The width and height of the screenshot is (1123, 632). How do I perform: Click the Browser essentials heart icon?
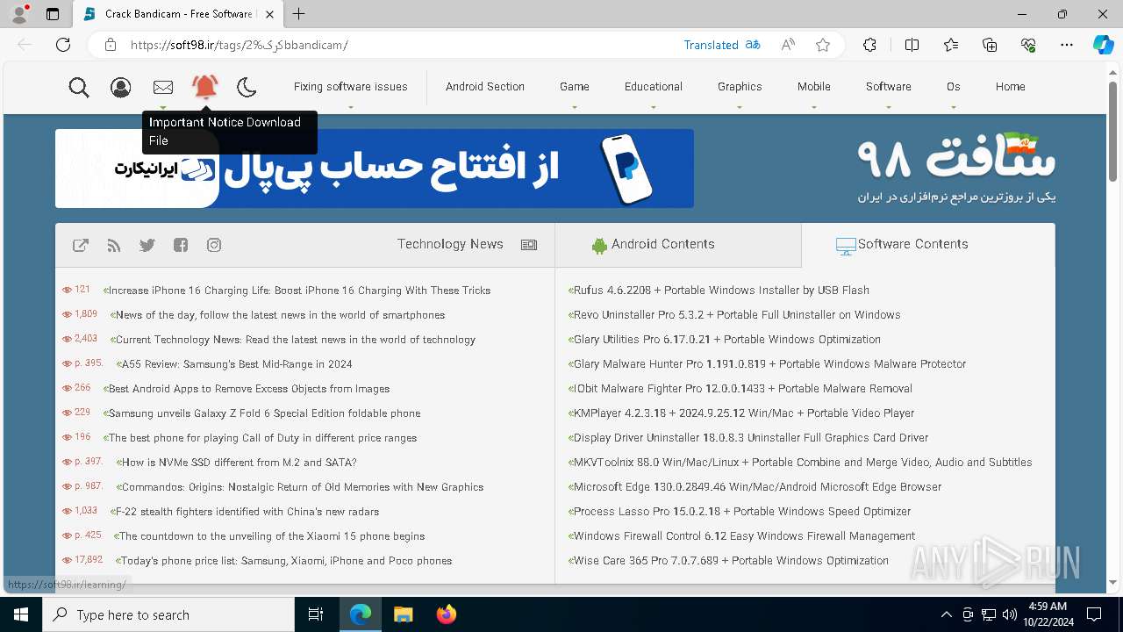(1028, 45)
